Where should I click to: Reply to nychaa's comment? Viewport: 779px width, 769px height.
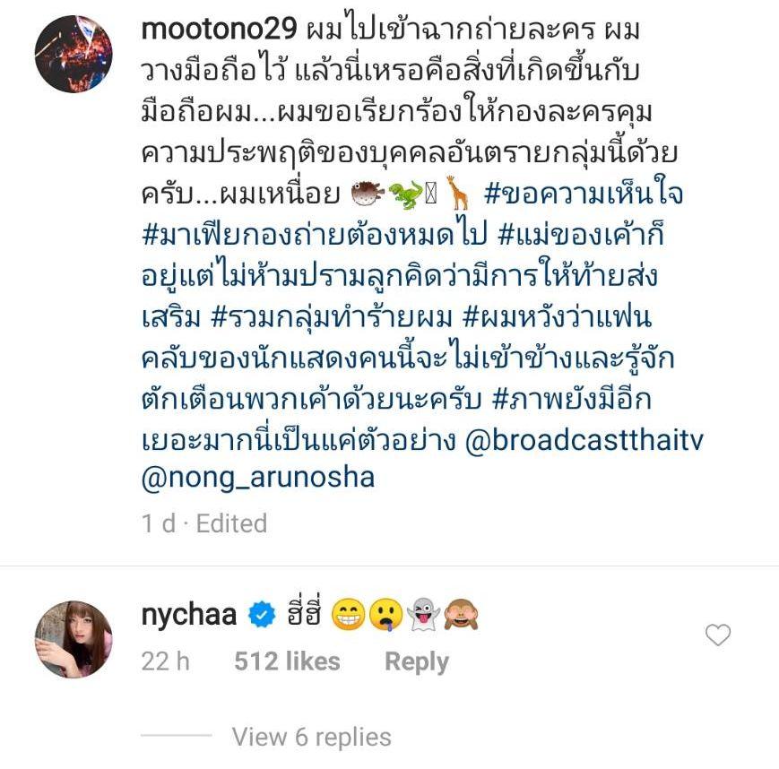tap(416, 661)
